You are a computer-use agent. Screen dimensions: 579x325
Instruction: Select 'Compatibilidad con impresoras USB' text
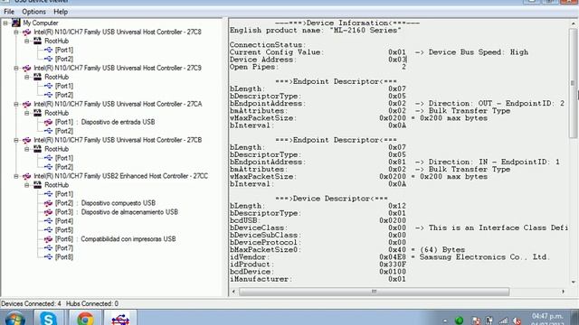click(x=128, y=239)
